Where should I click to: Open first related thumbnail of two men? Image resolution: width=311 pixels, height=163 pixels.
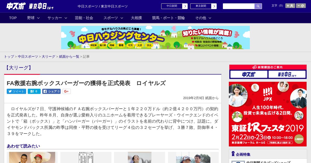tap(32, 157)
